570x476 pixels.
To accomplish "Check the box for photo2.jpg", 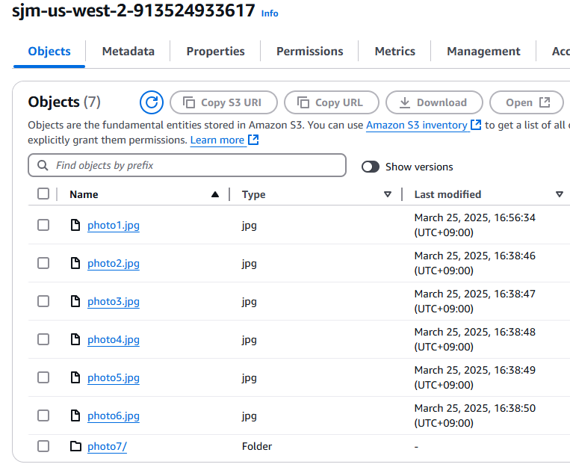I will [43, 263].
